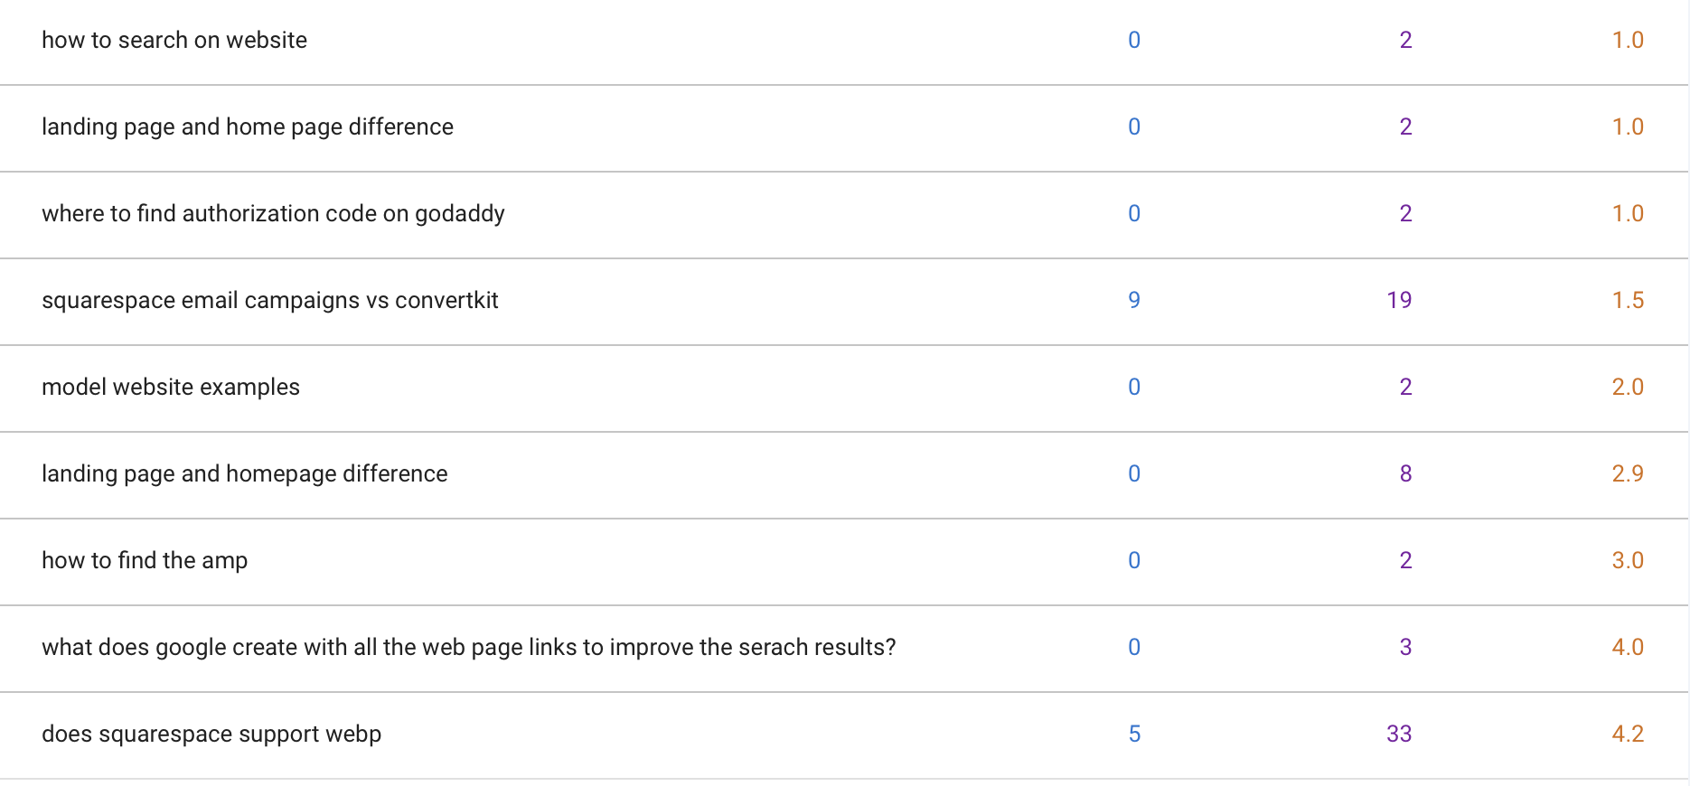
Task: Click the 8 impressions value in homepage difference row
Action: (1405, 473)
